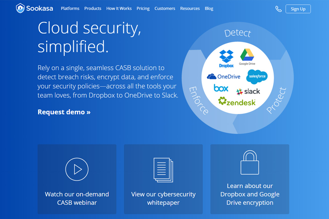Screen dimensions: 329x219
Task: Click the Slack logo
Action: tap(248, 92)
